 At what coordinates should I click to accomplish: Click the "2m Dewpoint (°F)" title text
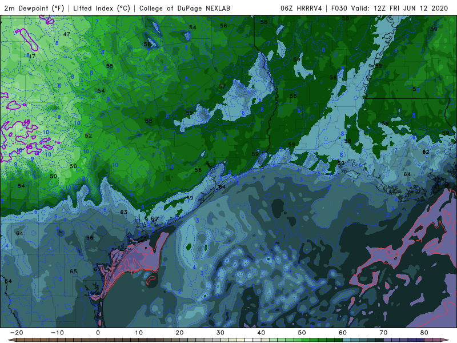point(34,9)
